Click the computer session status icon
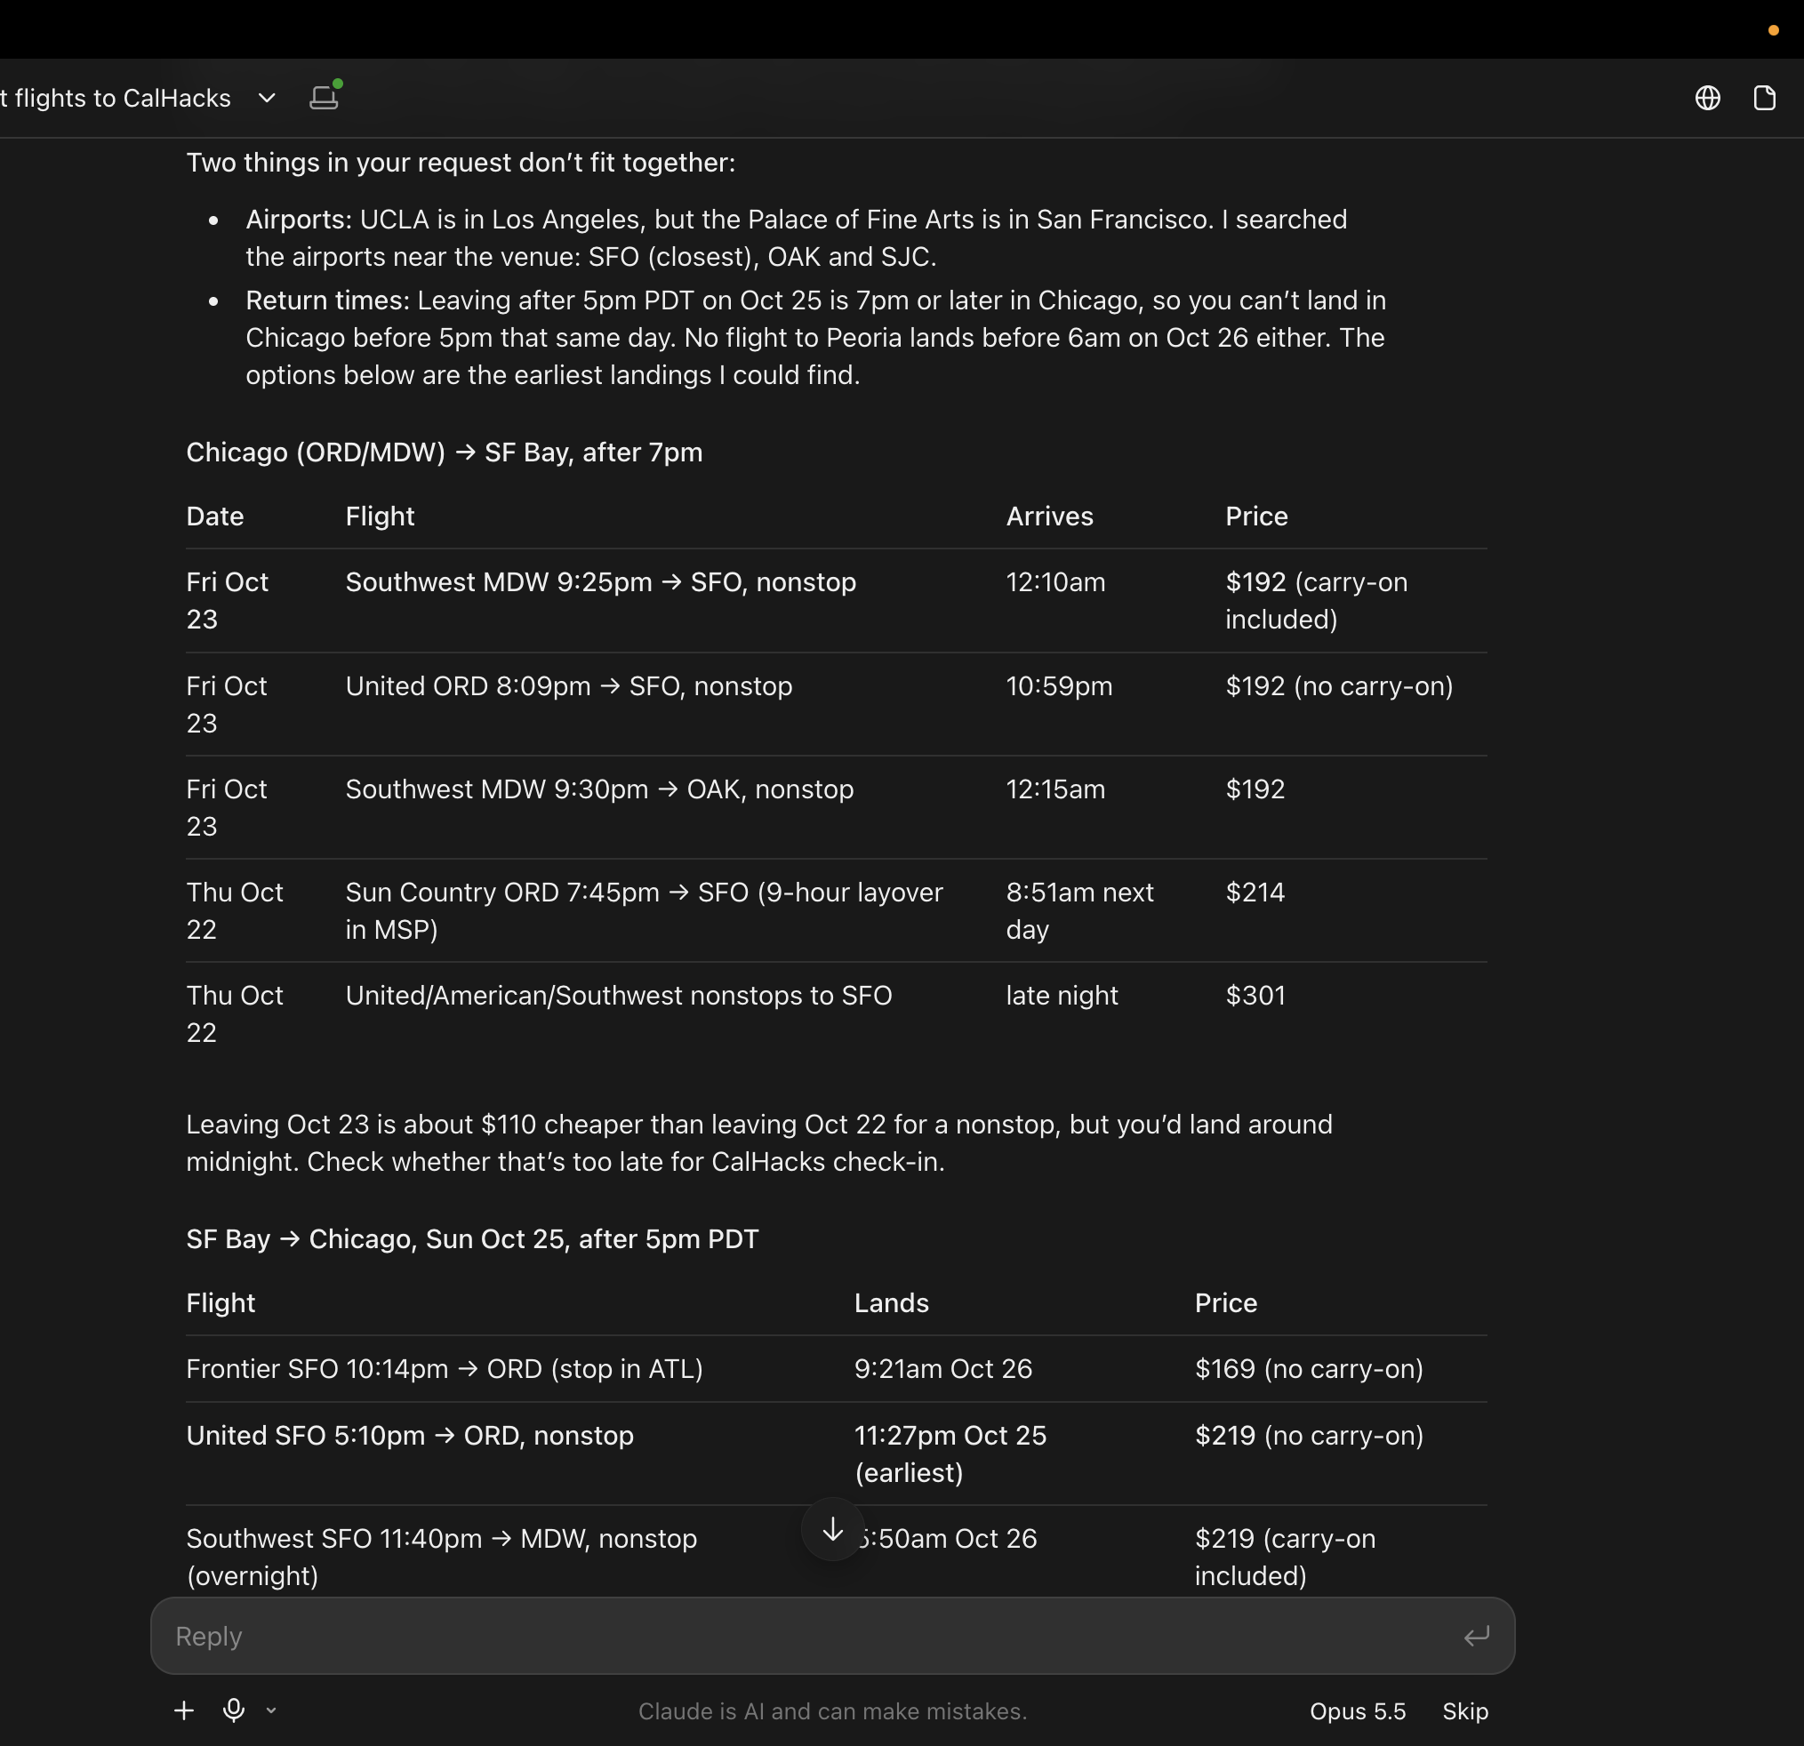This screenshot has width=1804, height=1746. coord(325,96)
